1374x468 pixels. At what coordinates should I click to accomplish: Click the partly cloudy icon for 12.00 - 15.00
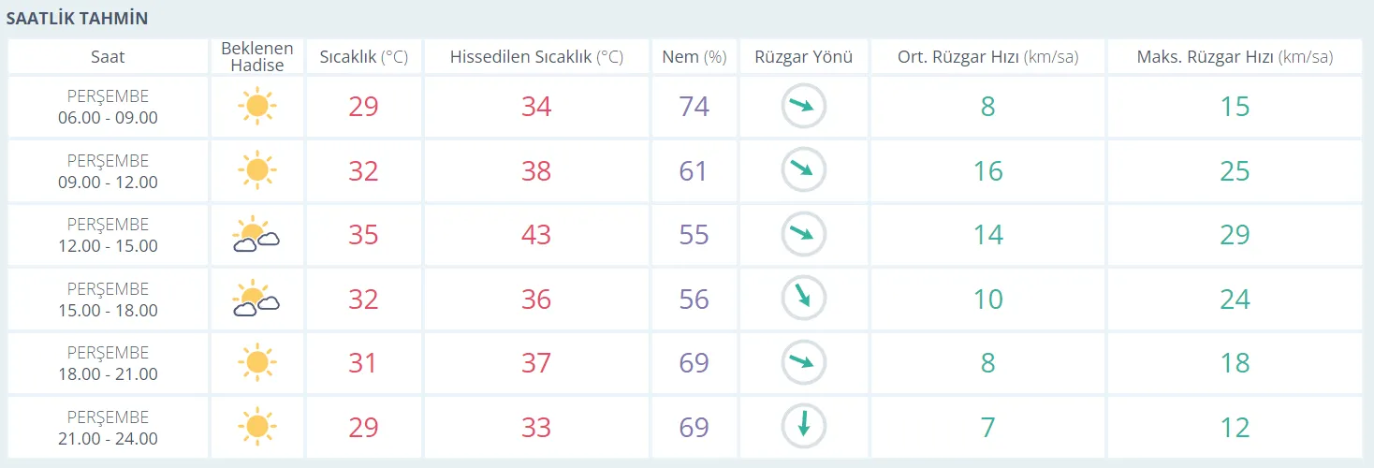256,235
